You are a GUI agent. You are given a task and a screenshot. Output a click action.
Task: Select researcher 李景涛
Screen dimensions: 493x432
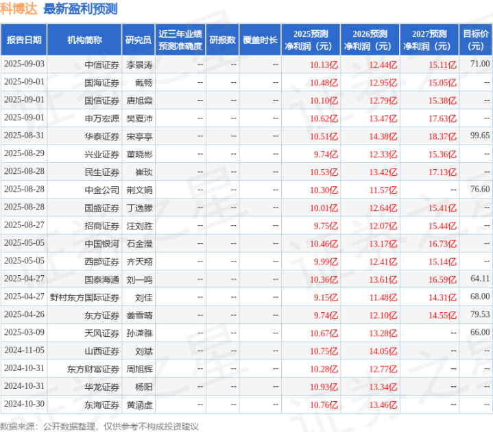(x=140, y=65)
